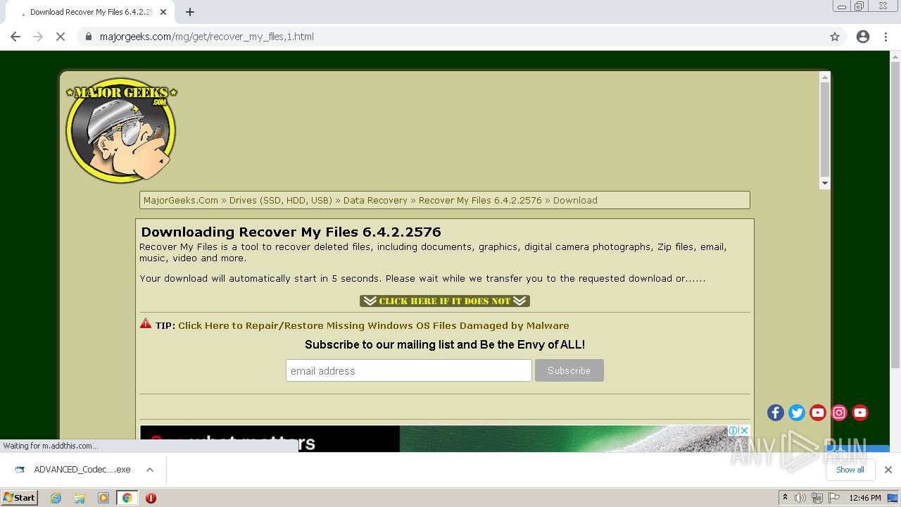Screen dimensions: 901x507
Task: Open the Chrome three-dot menu
Action: point(886,37)
